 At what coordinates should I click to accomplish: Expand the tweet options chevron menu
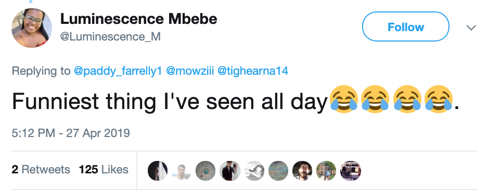[471, 28]
